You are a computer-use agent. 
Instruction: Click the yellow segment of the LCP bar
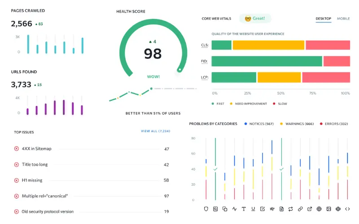[279, 77]
